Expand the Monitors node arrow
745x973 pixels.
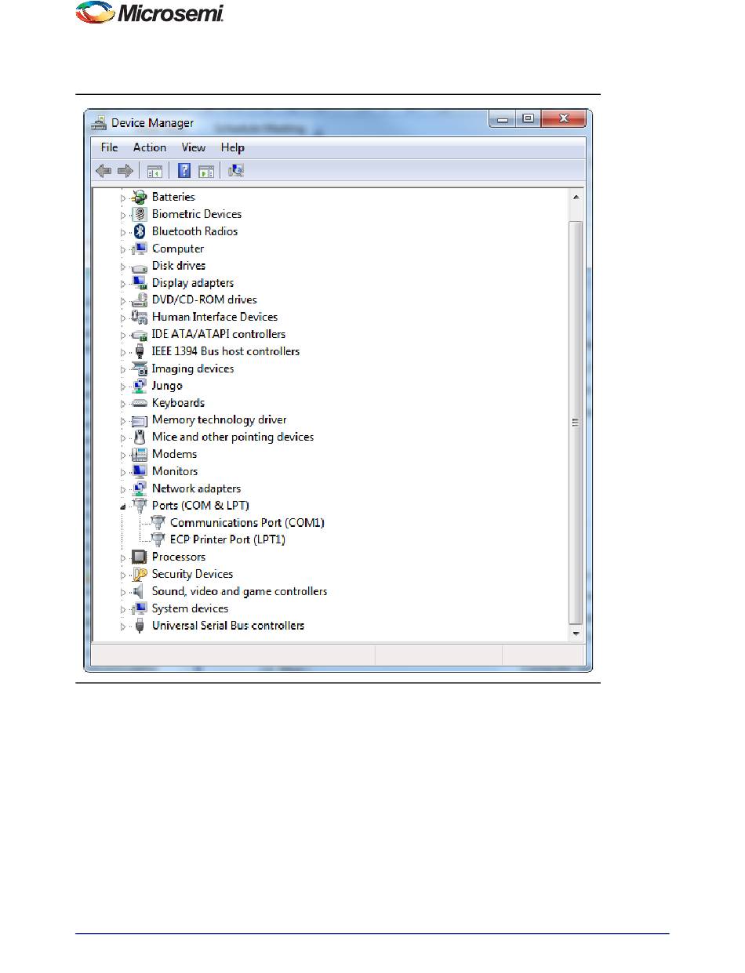(x=123, y=472)
